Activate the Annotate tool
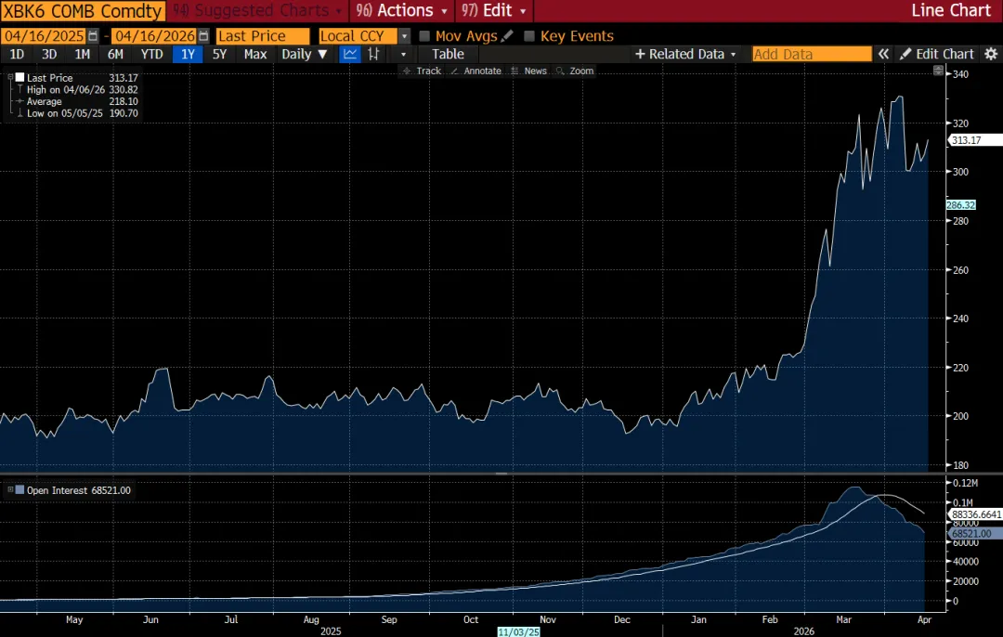 (x=475, y=71)
